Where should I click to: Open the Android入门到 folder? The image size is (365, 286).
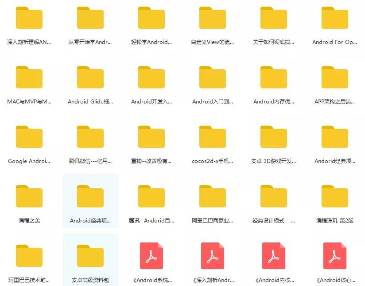212,77
